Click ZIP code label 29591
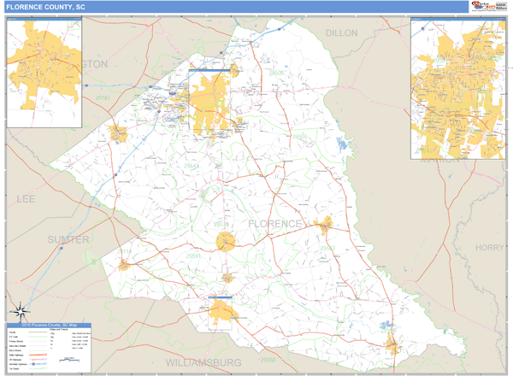The width and height of the screenshot is (513, 376). tap(193, 256)
